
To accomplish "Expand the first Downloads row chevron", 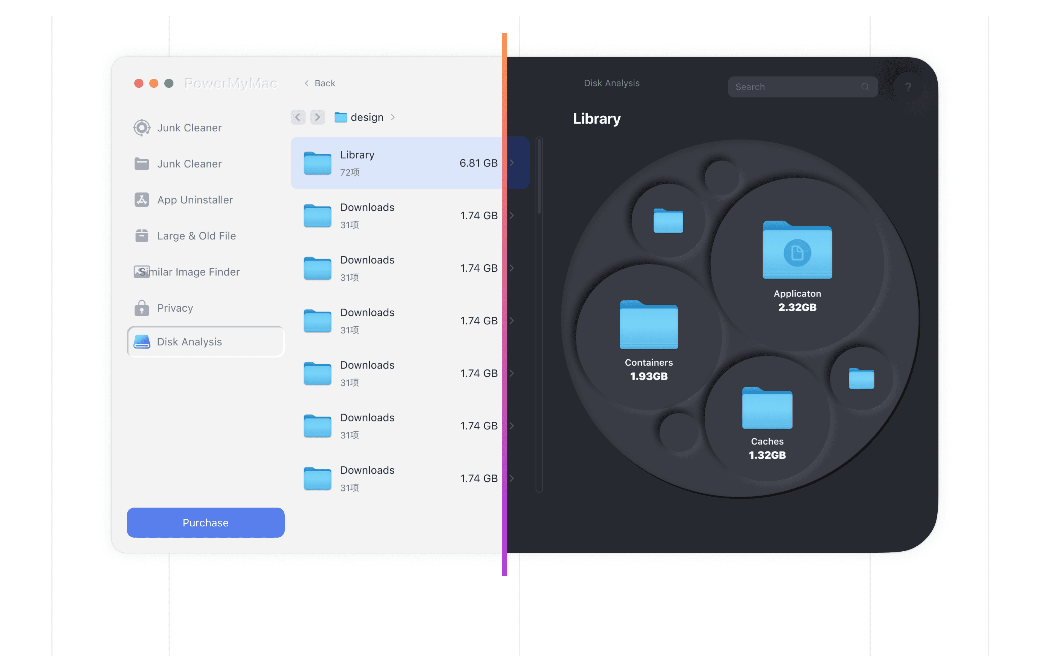I will click(x=512, y=216).
